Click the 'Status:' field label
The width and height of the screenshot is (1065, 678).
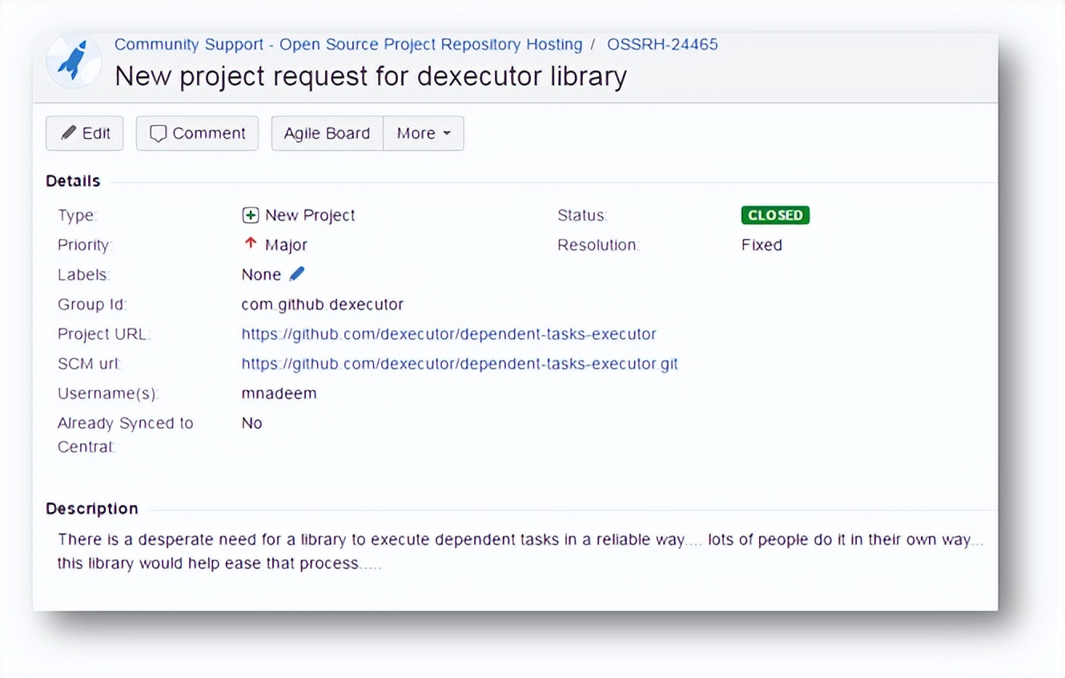[582, 216]
